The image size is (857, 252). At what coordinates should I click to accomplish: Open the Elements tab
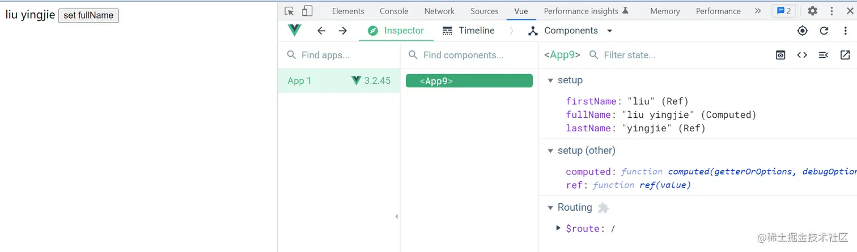(x=348, y=11)
